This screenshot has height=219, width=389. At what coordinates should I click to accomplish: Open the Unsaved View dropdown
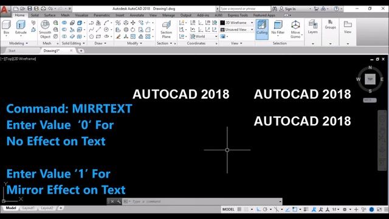[236, 30]
